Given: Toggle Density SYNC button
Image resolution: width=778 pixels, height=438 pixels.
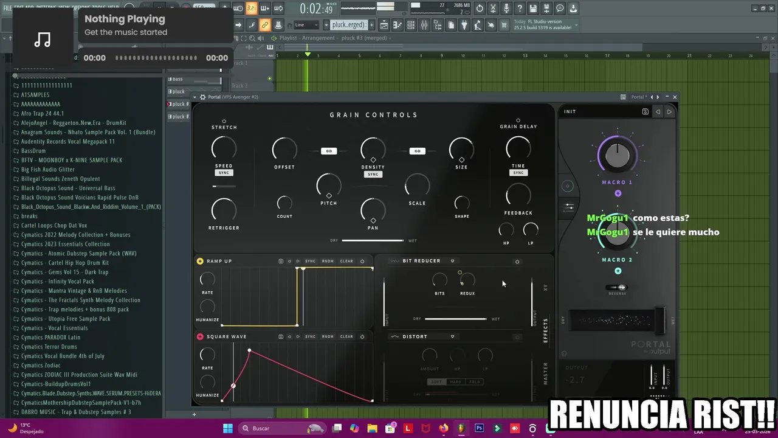Looking at the screenshot, I should click(x=373, y=174).
